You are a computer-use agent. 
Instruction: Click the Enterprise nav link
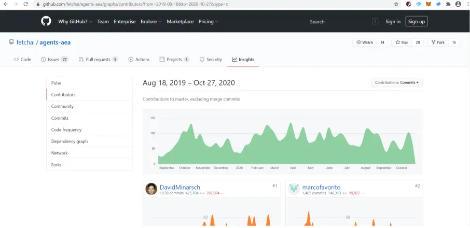tap(125, 22)
